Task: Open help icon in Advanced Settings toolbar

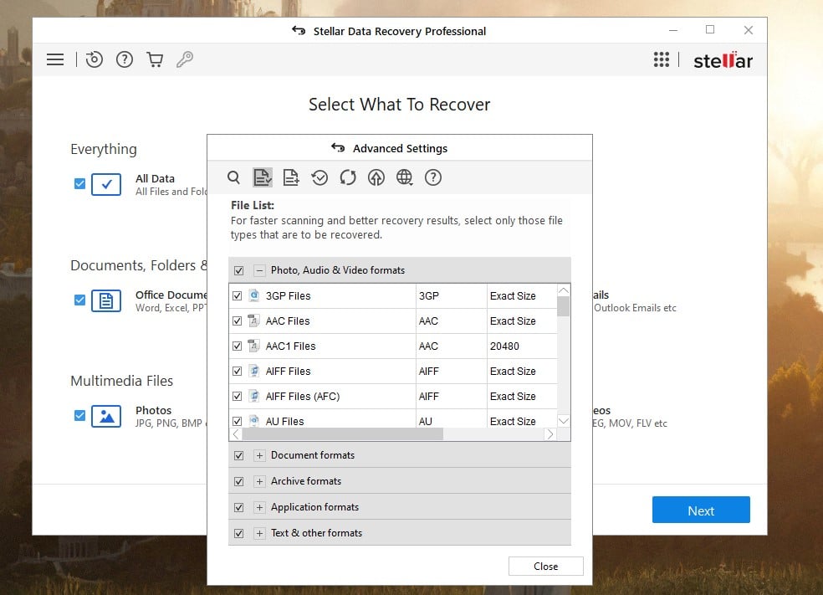Action: click(x=433, y=177)
